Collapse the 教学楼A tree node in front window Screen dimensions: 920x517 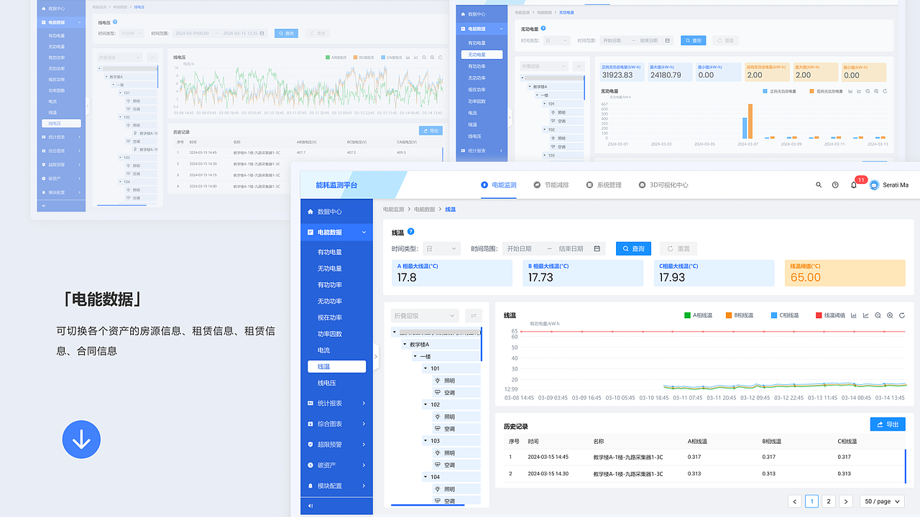(x=404, y=345)
